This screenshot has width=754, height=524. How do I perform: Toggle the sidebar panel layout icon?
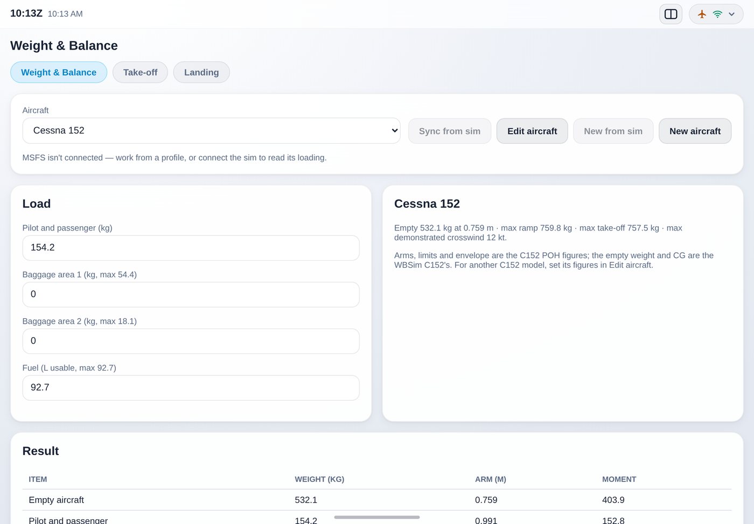[671, 14]
